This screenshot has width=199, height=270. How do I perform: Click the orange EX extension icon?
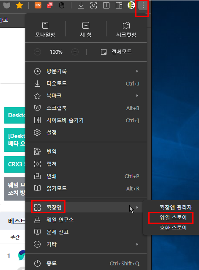38,6
